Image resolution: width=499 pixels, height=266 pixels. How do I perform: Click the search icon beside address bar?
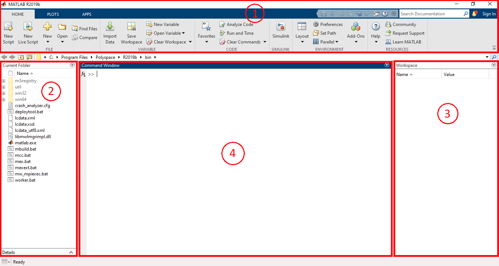[494, 57]
